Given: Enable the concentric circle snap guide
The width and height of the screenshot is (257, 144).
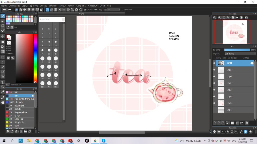Looking at the screenshot, I should 68,10.
